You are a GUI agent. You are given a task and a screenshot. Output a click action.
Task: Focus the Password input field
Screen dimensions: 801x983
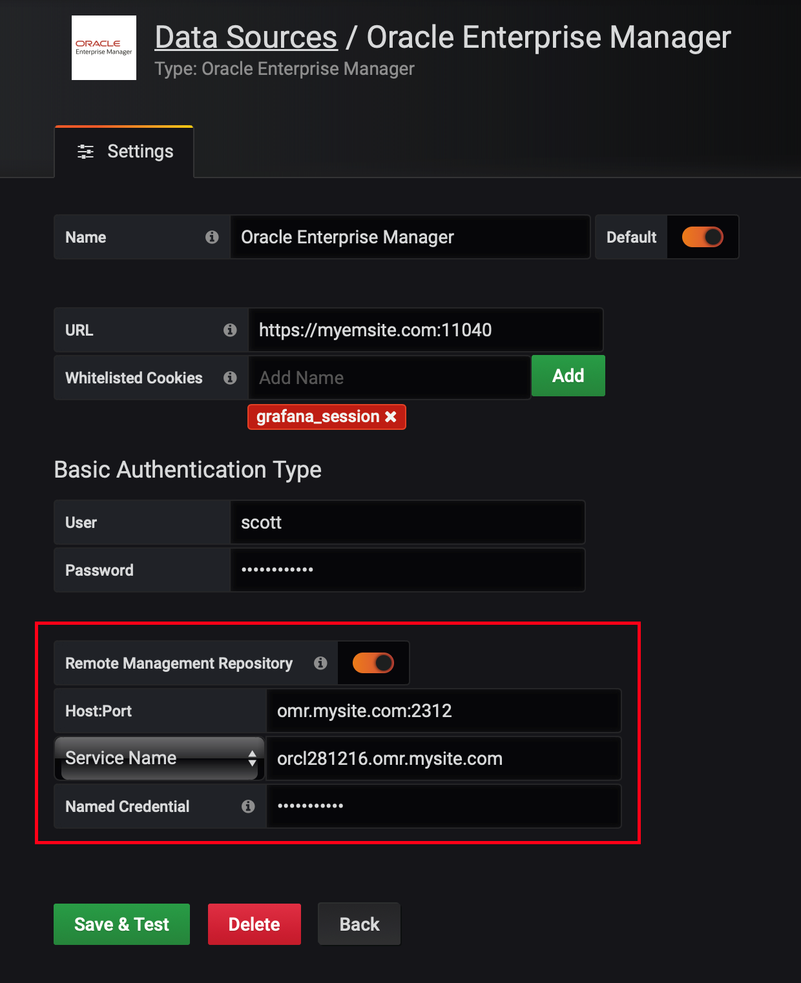pos(408,570)
